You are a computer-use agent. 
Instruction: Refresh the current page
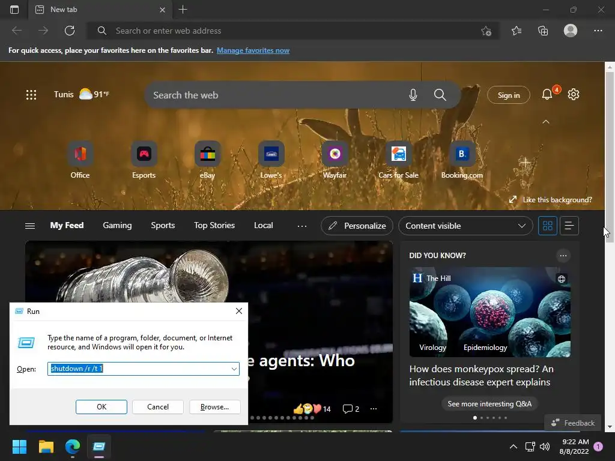[70, 31]
